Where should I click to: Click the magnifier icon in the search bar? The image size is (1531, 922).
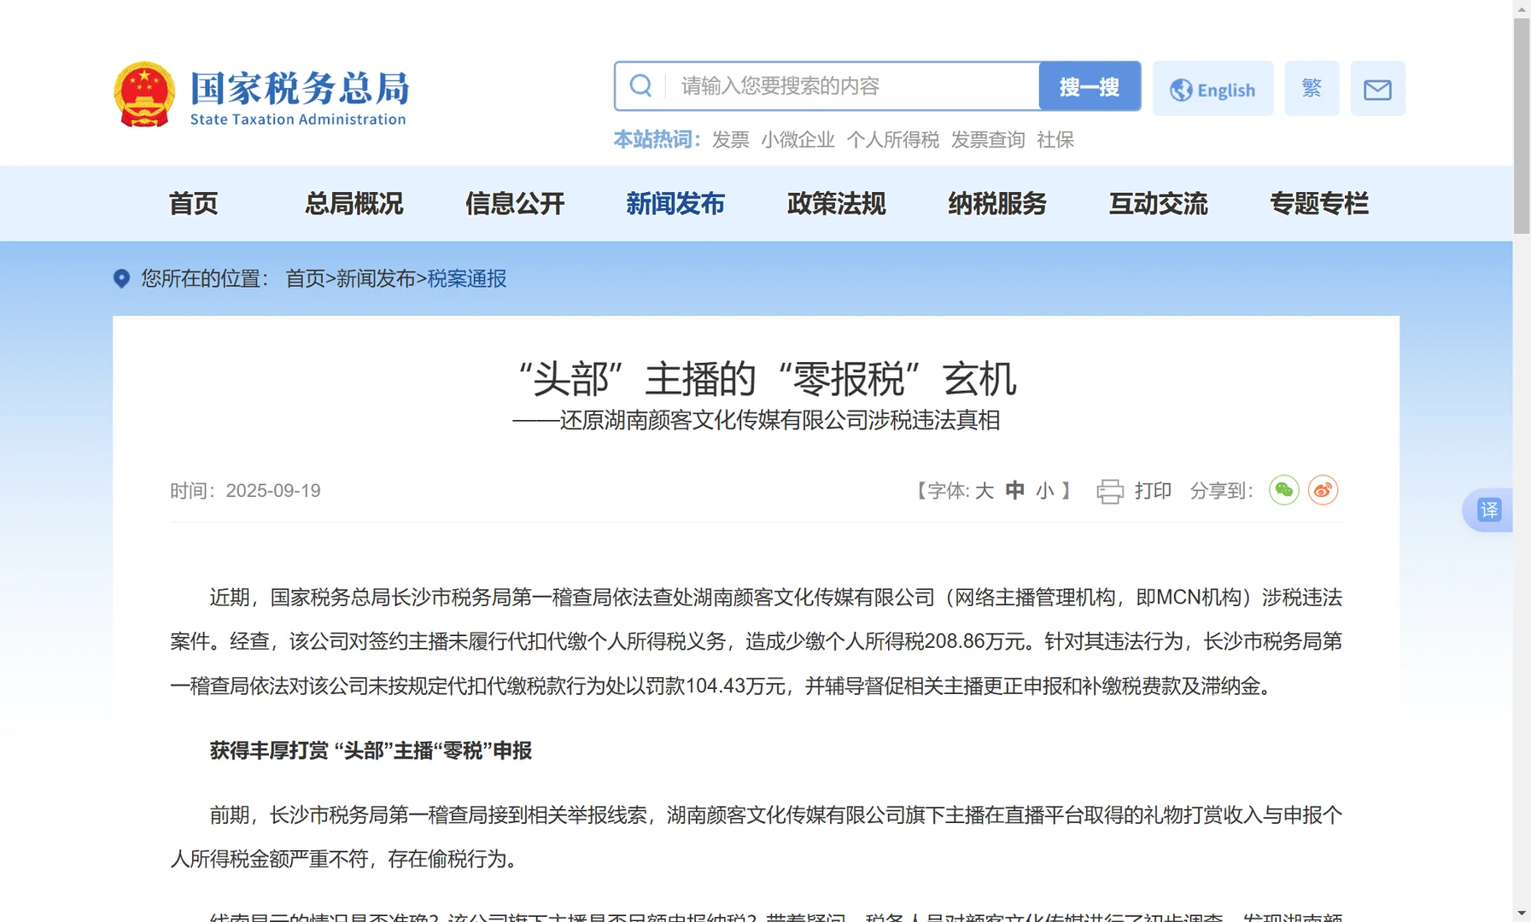(x=640, y=85)
